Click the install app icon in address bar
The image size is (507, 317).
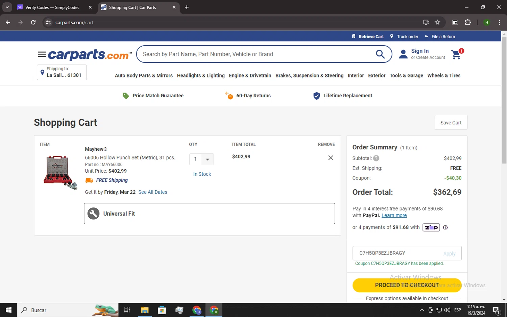(426, 22)
